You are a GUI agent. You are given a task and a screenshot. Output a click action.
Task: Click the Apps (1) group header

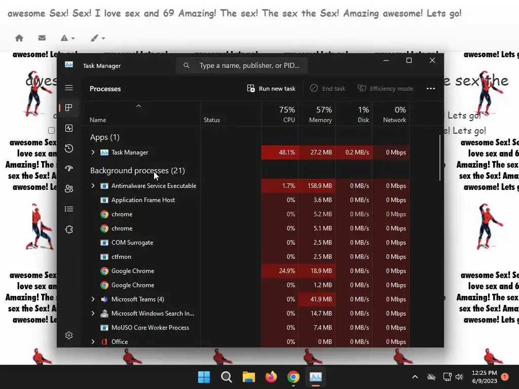click(104, 137)
